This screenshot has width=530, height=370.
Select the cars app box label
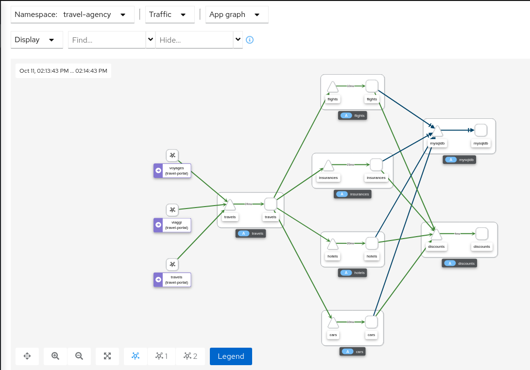[353, 352]
